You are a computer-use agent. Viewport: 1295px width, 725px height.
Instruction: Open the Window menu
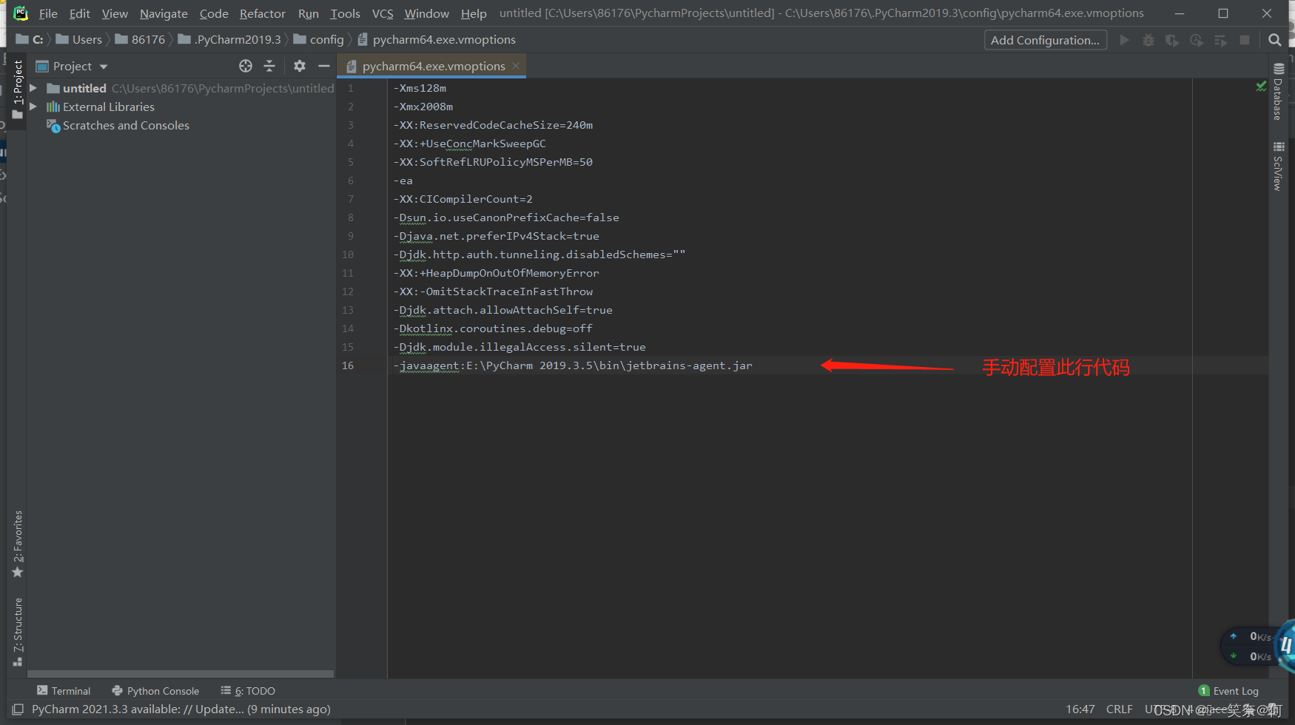pos(426,13)
